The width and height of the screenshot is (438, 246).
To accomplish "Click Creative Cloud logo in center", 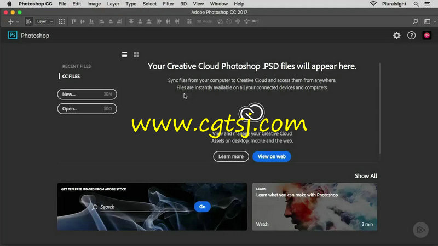I will click(x=251, y=113).
